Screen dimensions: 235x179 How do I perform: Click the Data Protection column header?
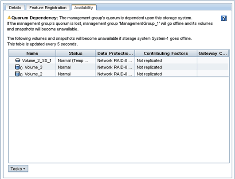115,53
